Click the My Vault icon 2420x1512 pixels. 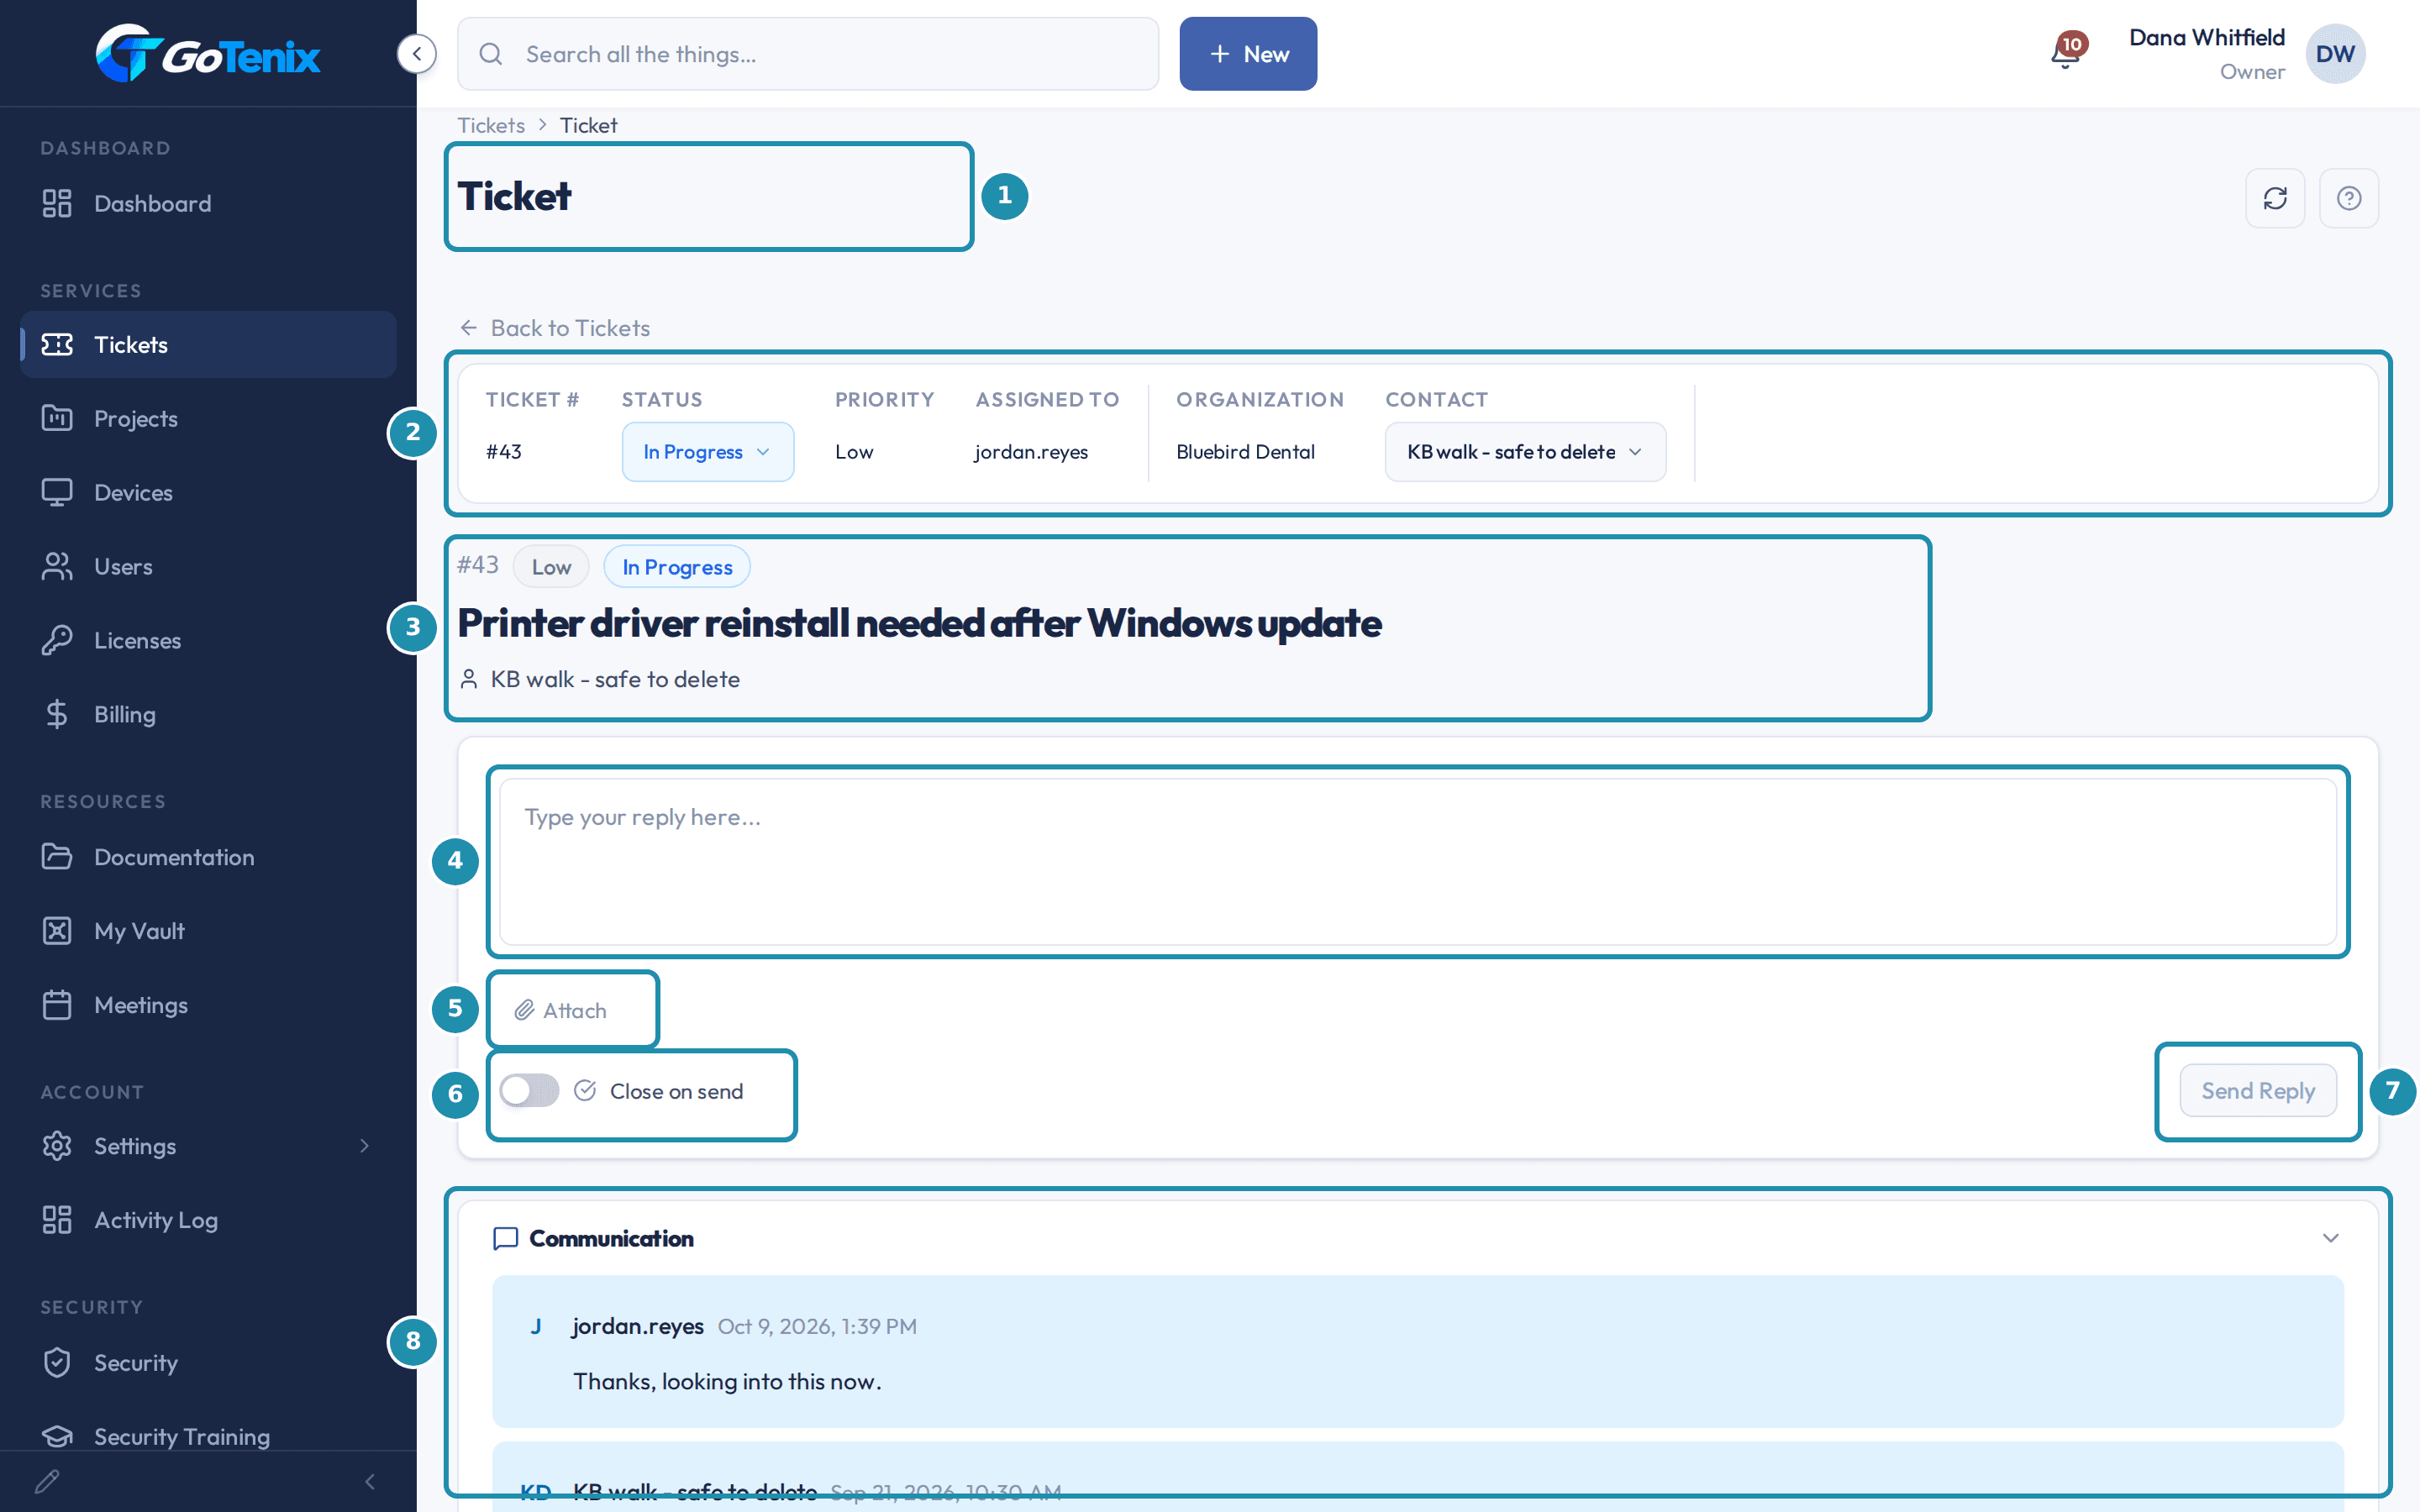click(x=57, y=931)
